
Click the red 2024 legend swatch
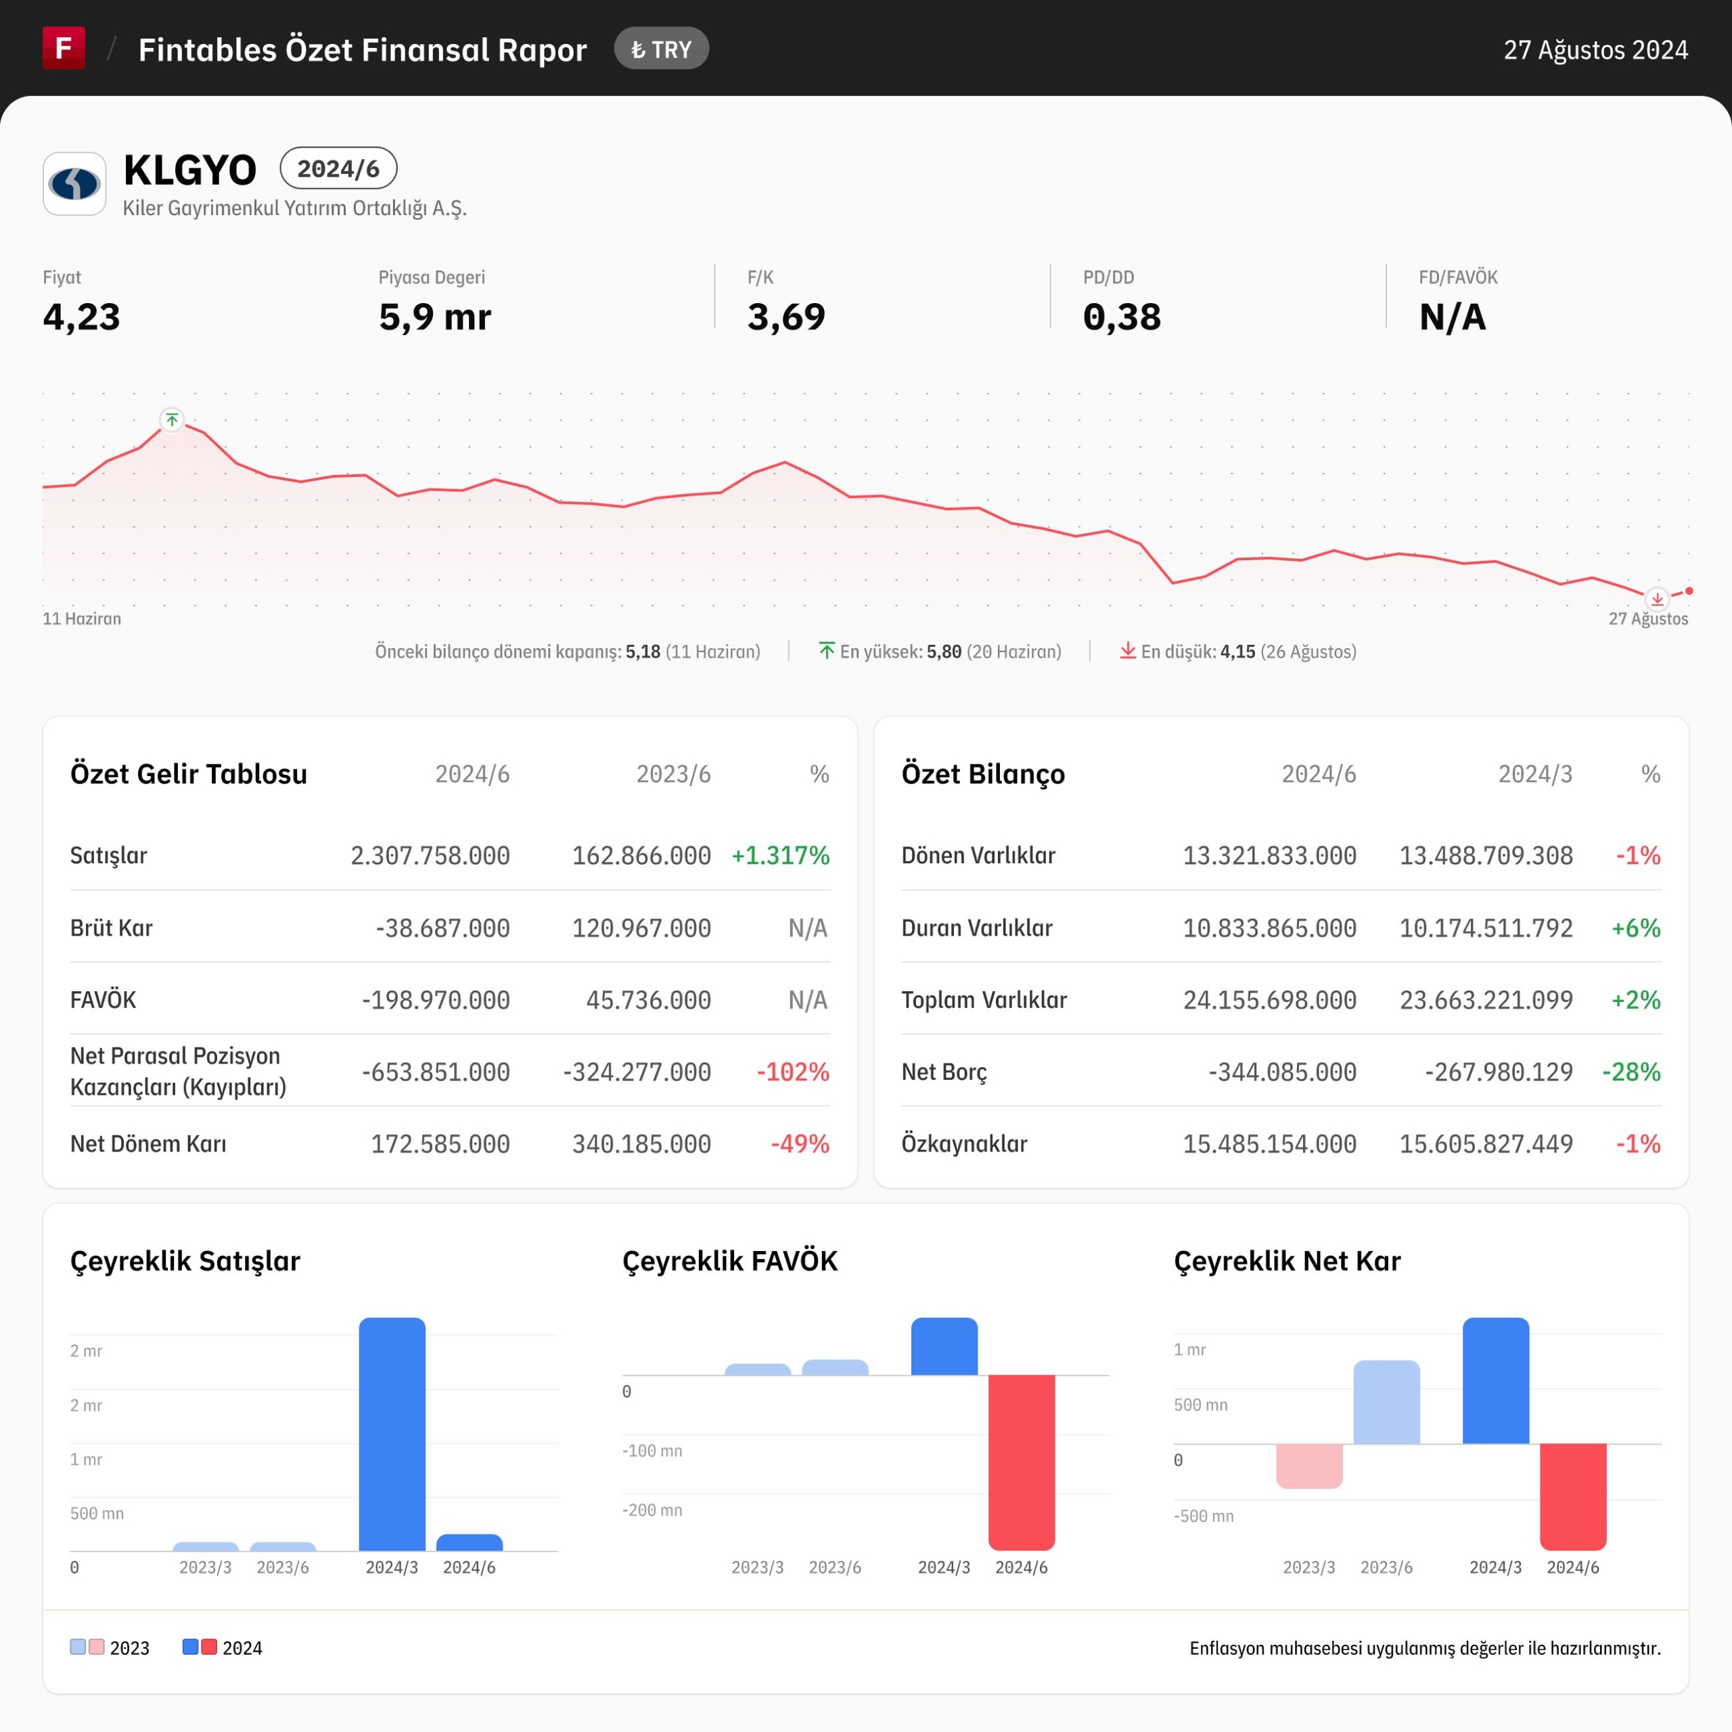209,1647
